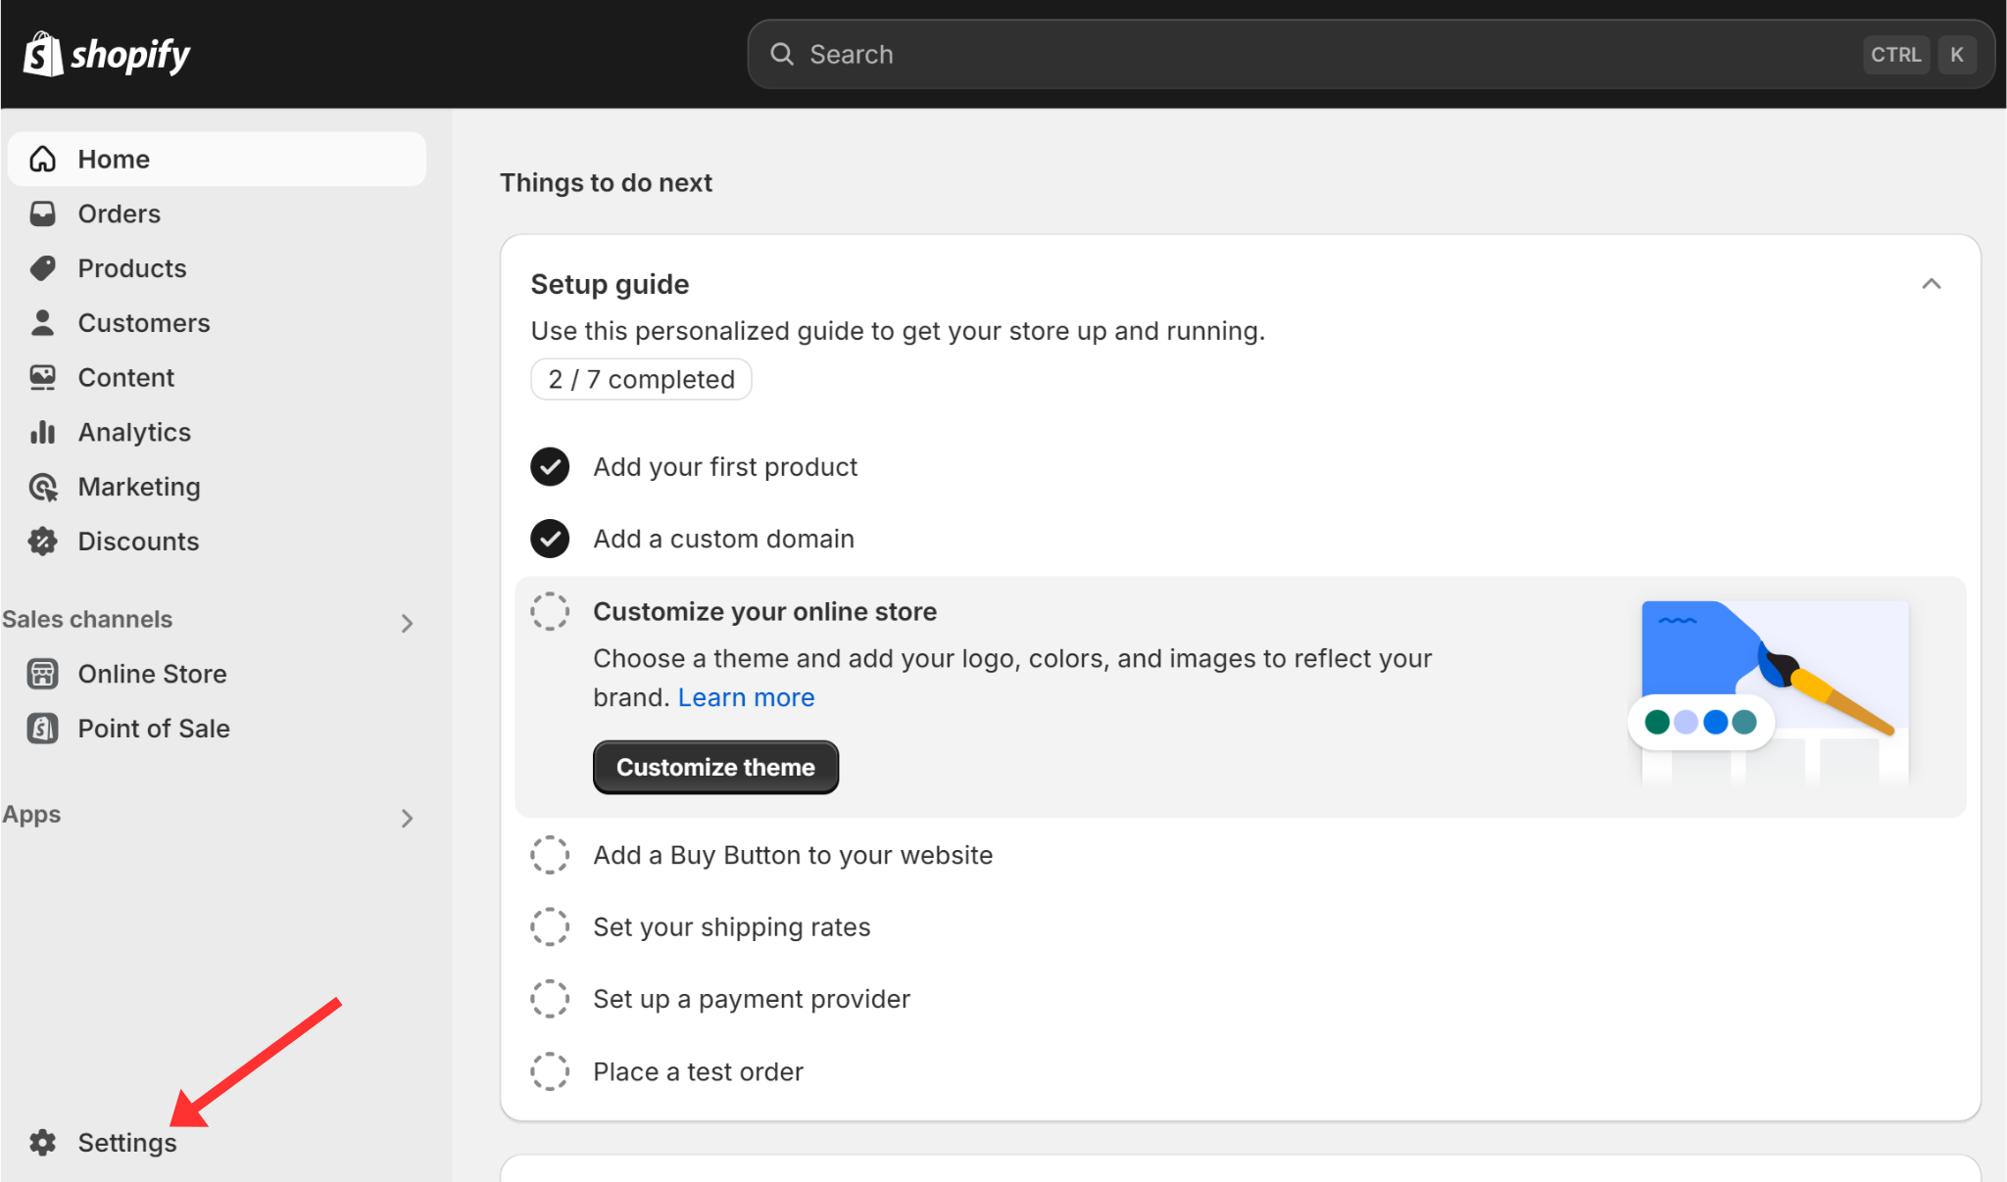Expand the Apps section
The image size is (2007, 1182).
408,816
